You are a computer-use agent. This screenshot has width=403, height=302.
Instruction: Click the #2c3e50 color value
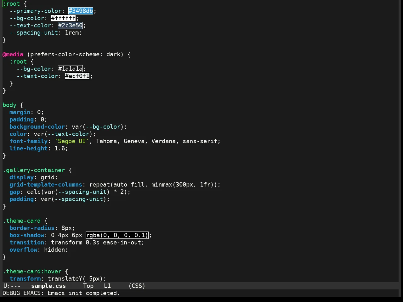tap(71, 25)
